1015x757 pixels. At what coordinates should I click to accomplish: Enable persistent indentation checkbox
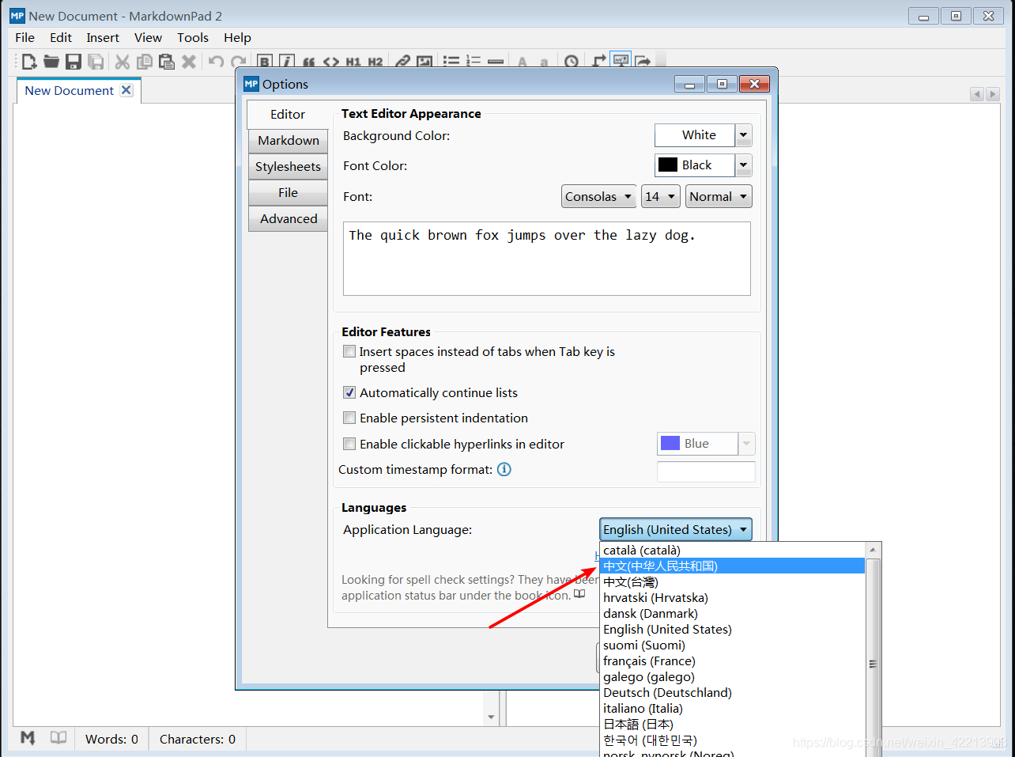coord(349,418)
